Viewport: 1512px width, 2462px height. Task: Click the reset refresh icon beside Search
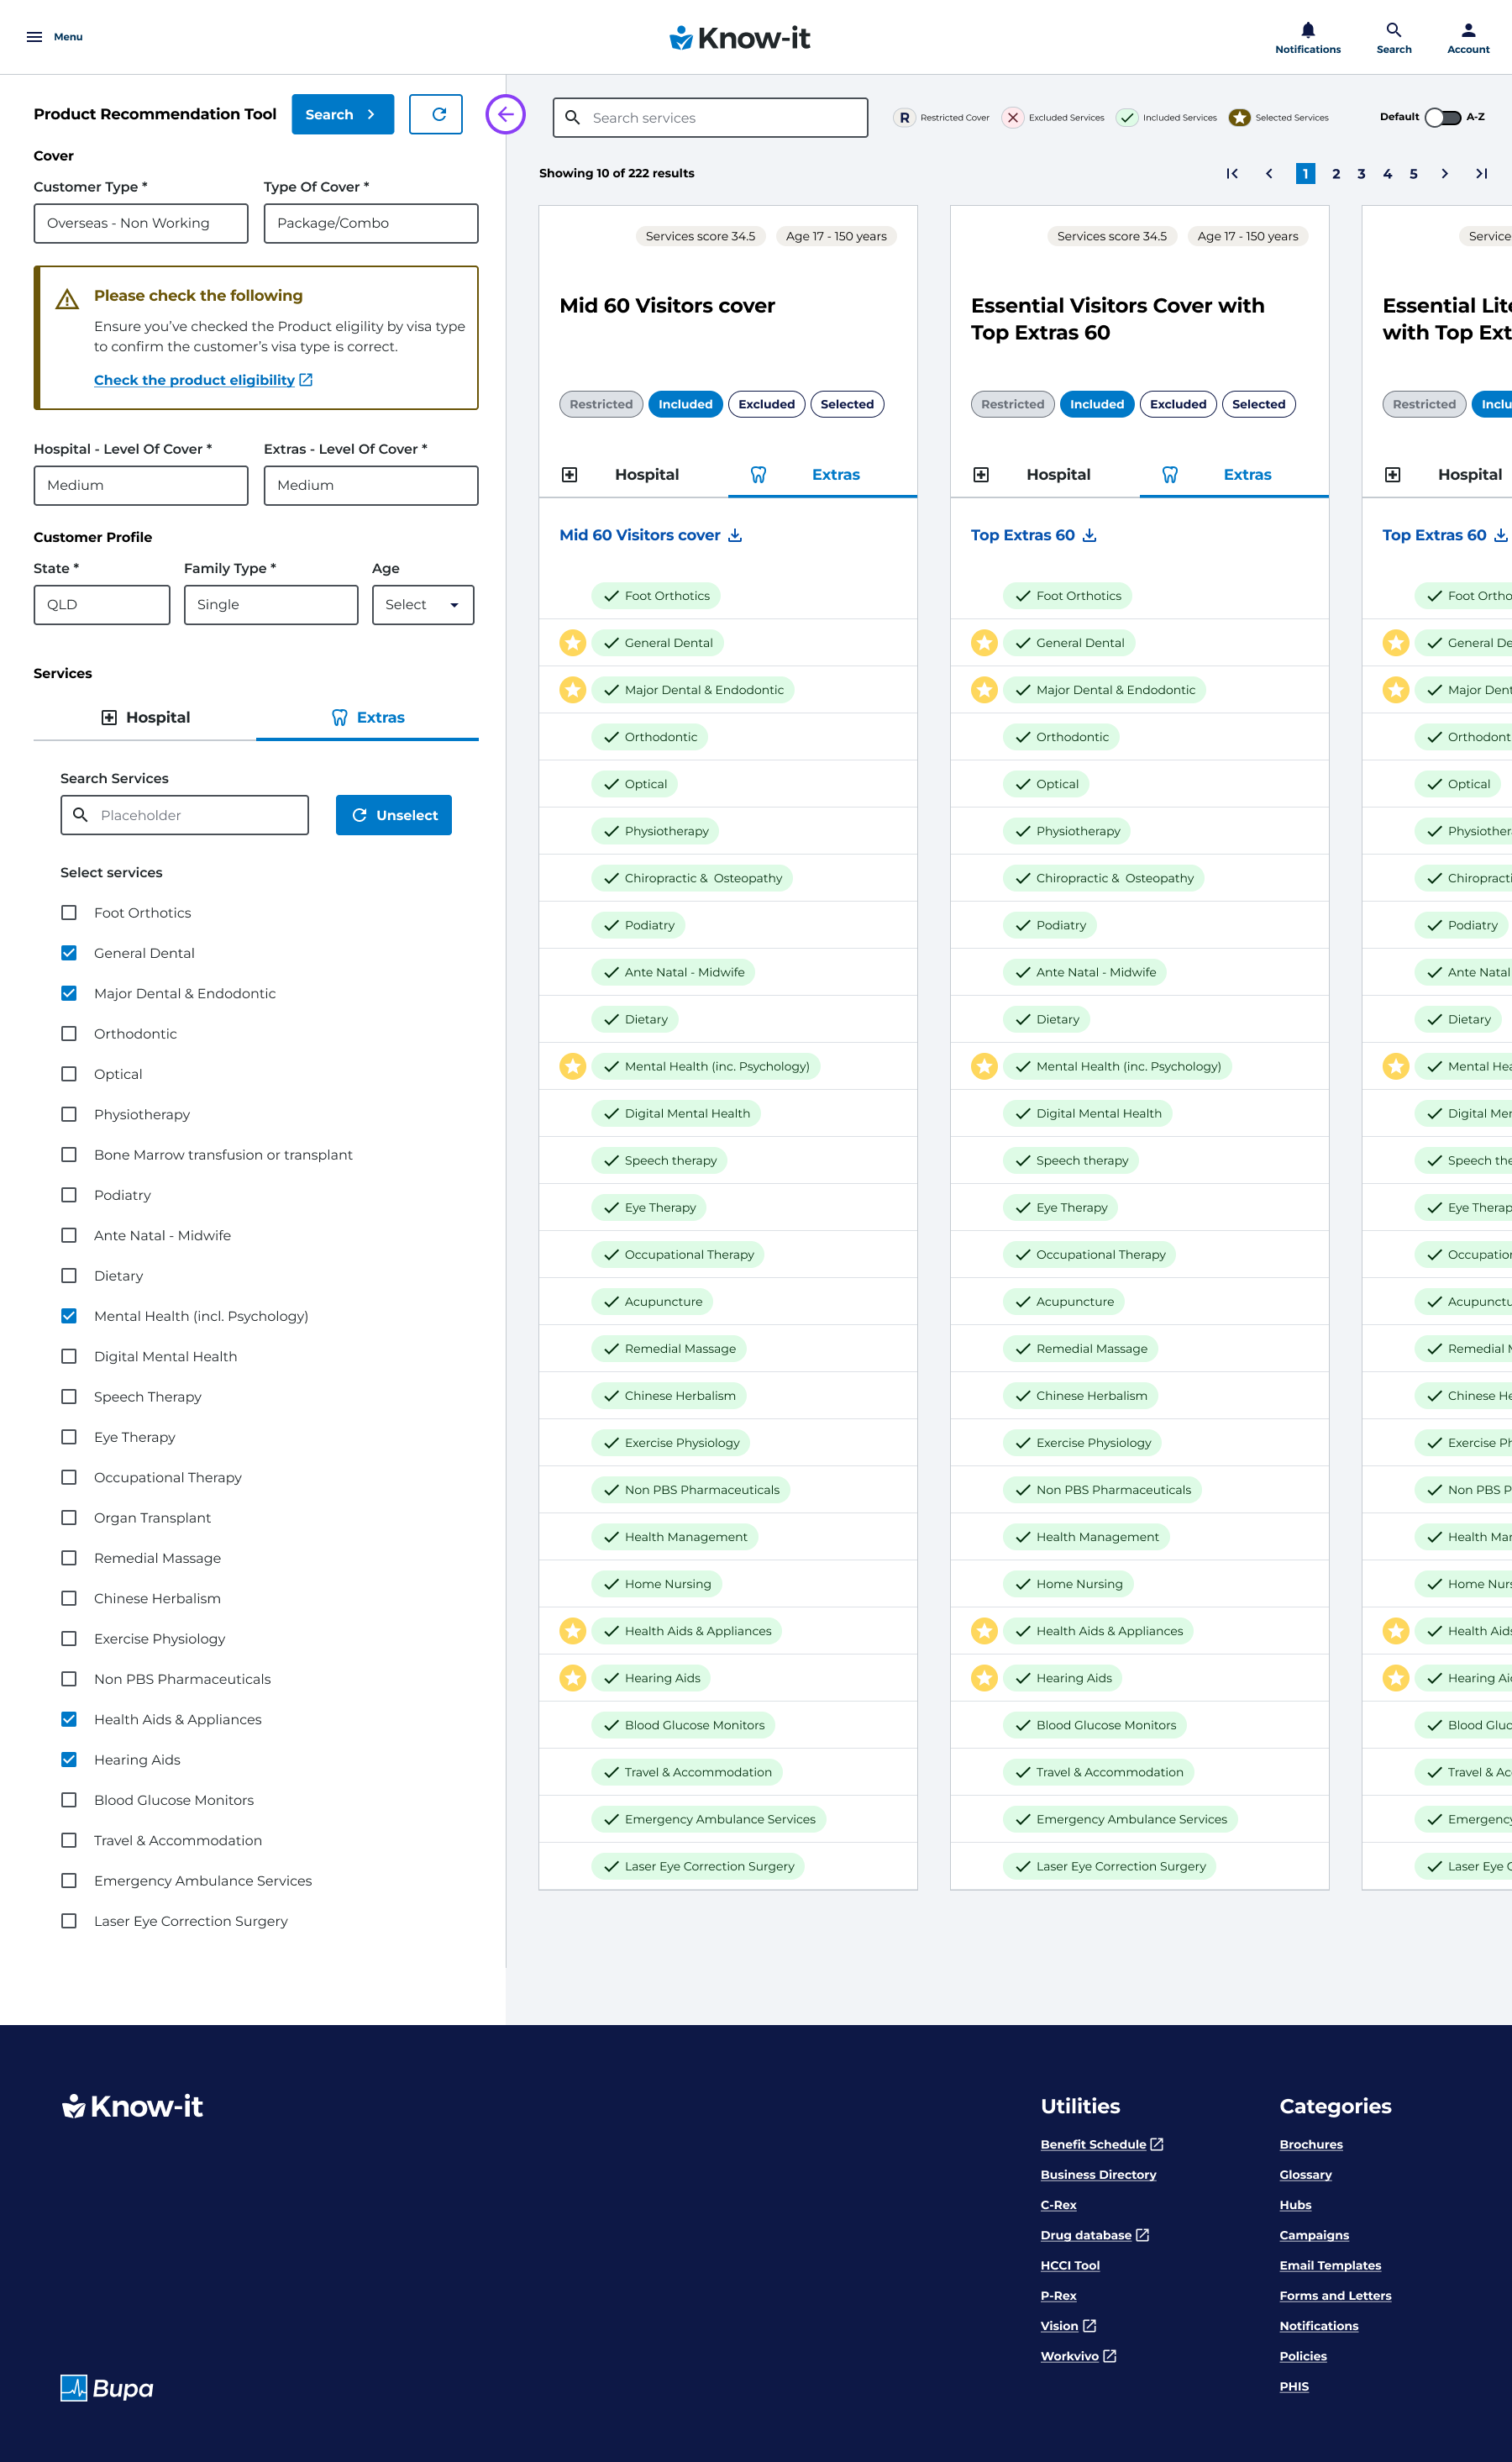pyautogui.click(x=436, y=114)
